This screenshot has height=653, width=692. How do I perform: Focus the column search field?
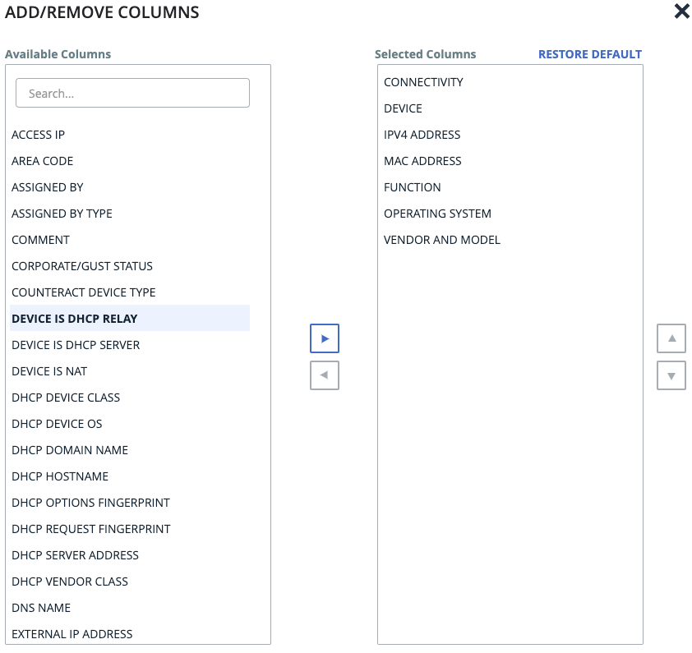[x=132, y=94]
